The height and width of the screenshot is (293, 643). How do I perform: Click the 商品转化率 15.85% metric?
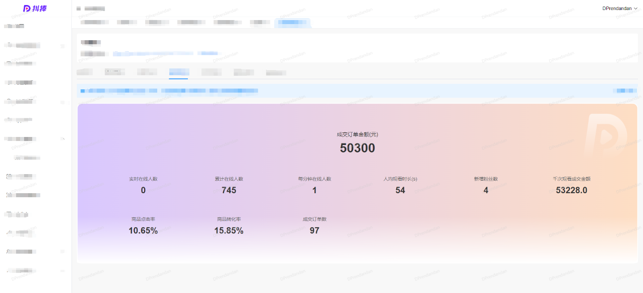click(x=229, y=226)
